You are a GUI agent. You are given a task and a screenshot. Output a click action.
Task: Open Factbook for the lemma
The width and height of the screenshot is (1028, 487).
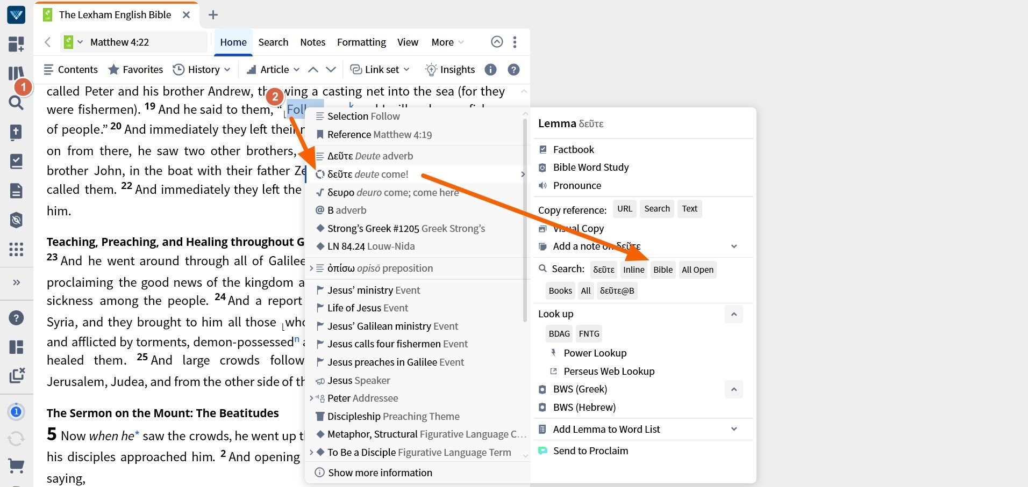coord(573,149)
